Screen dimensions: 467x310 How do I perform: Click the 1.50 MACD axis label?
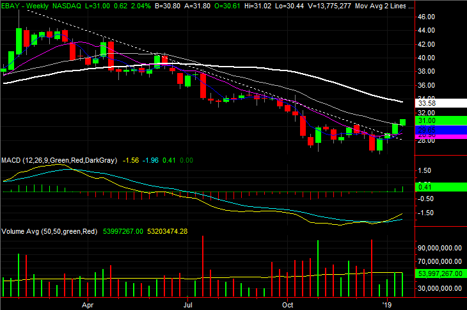(424, 171)
